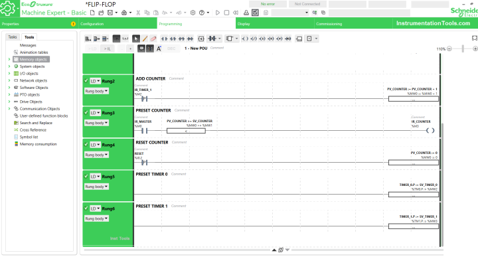Toggle the Rung6 checkbox
This screenshot has width=478, height=257.
click(x=86, y=209)
